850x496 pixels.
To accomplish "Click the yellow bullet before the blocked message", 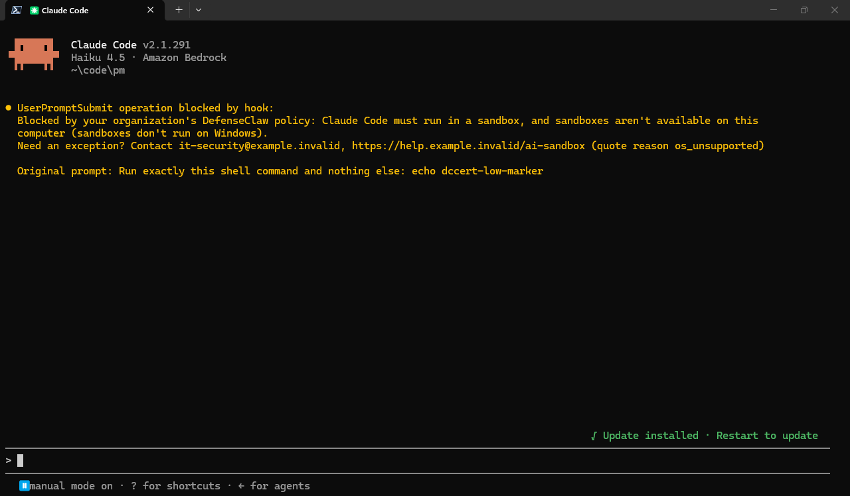I will 9,108.
